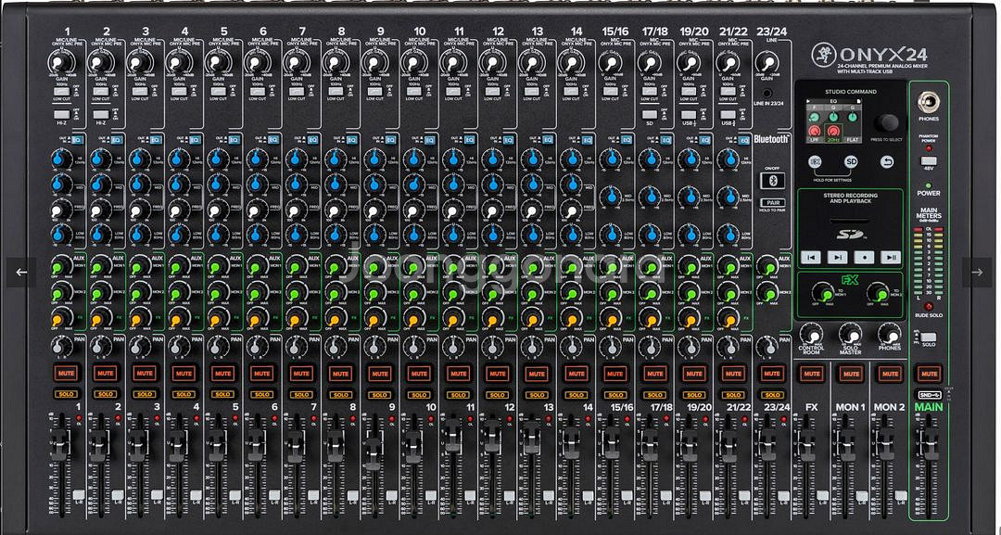Mute the FX return channel
Image resolution: width=1001 pixels, height=535 pixels.
pyautogui.click(x=811, y=373)
